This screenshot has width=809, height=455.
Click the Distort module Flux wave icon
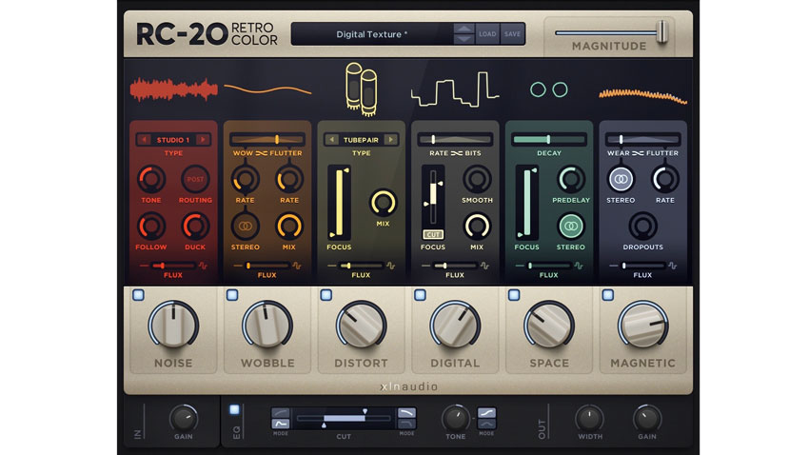coord(390,266)
